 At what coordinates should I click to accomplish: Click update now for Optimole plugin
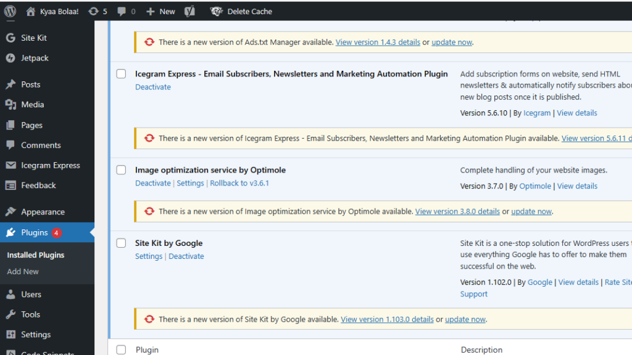click(x=531, y=211)
